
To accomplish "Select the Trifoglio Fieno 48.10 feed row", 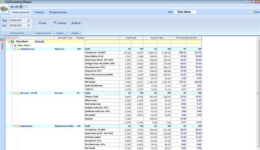I will pyautogui.click(x=143, y=63).
